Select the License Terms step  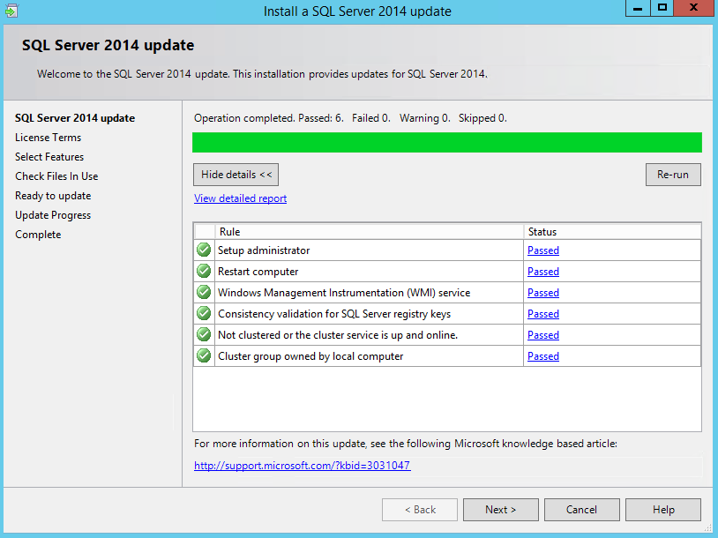point(49,138)
